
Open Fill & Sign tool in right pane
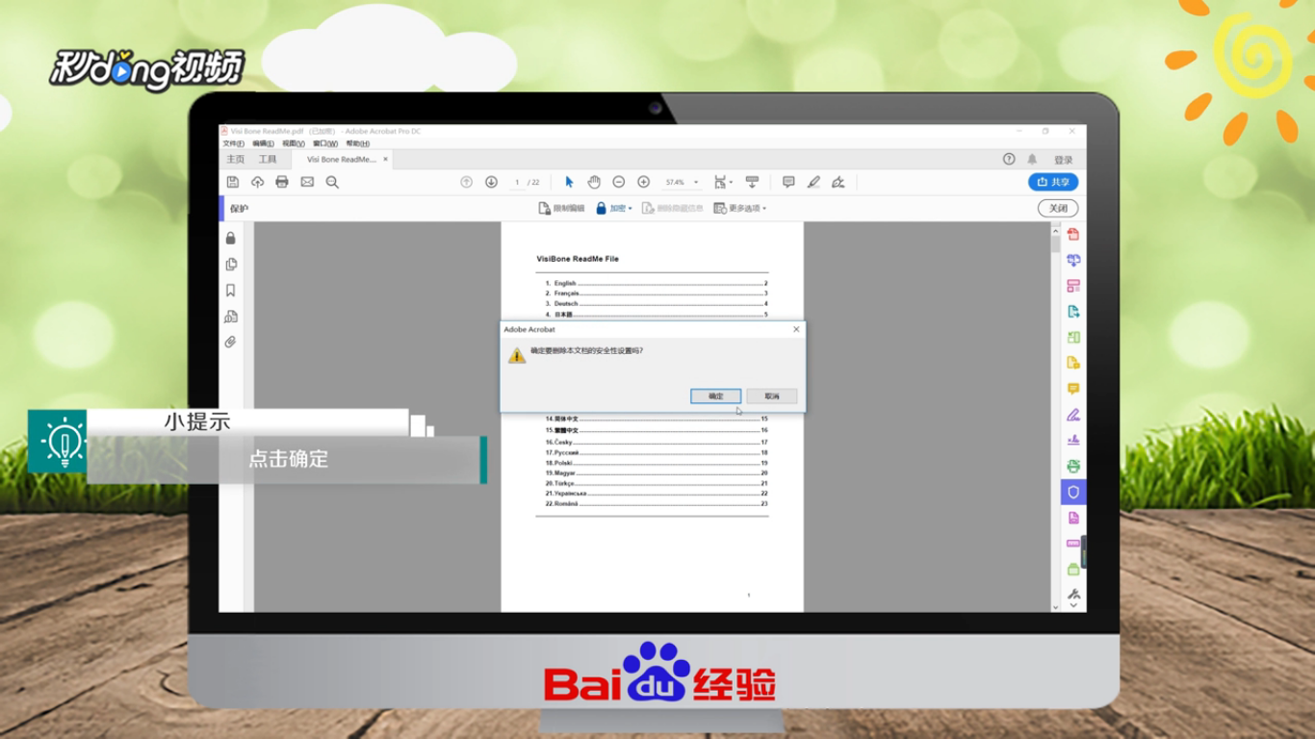click(1073, 415)
